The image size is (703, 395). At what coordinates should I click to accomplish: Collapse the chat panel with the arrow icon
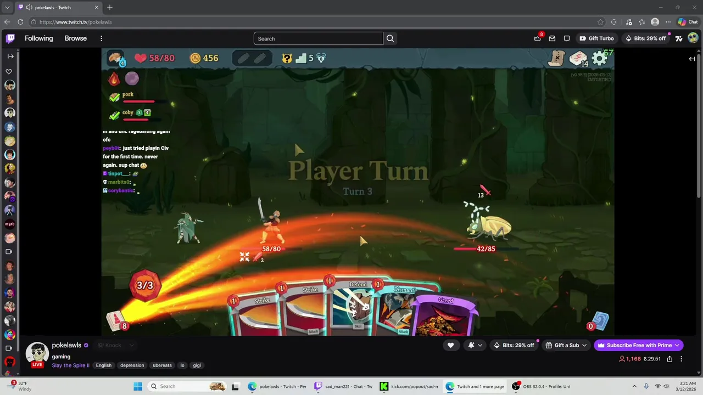tap(692, 59)
